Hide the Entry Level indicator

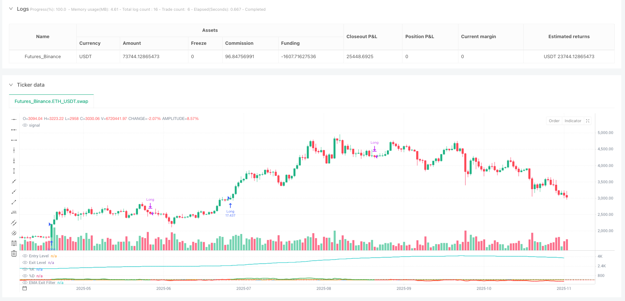point(25,256)
